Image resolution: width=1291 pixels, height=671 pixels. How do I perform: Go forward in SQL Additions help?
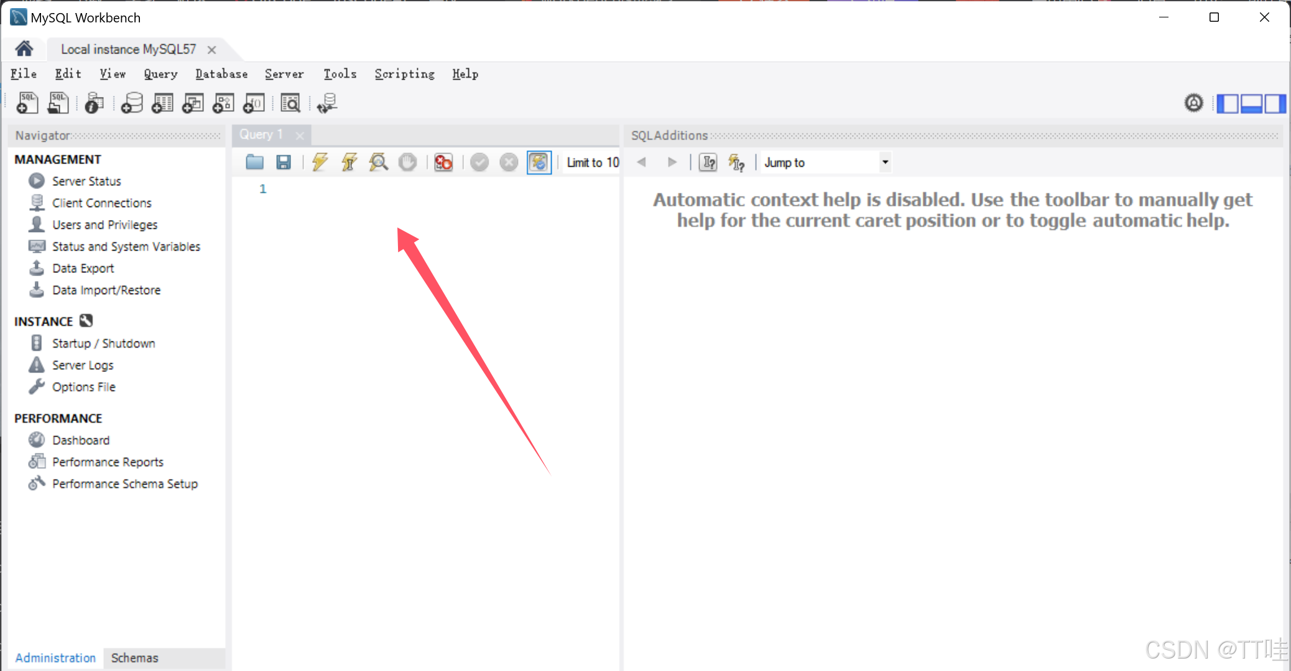[x=672, y=162]
